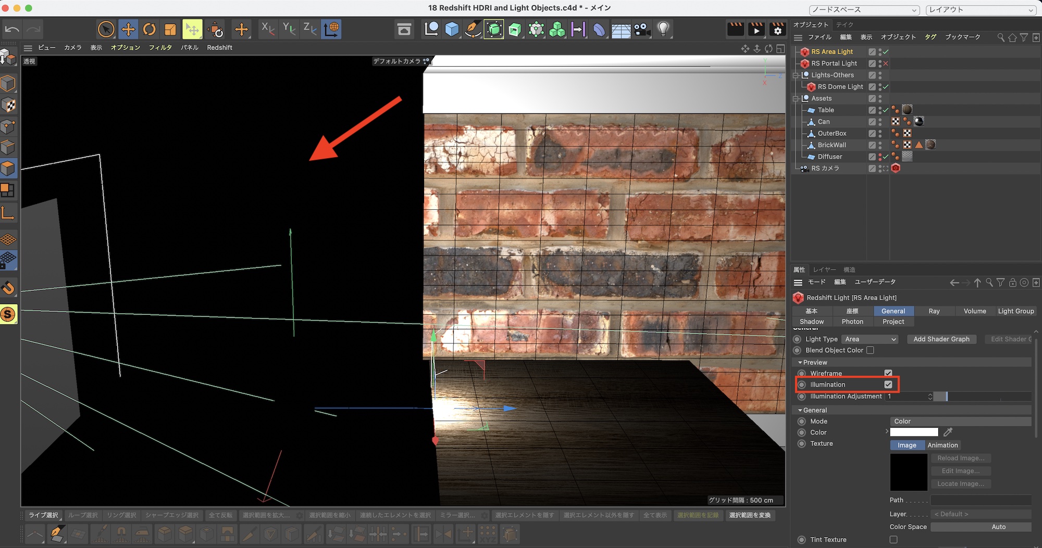Collapse the Preview section
The height and width of the screenshot is (548, 1042).
(x=800, y=362)
